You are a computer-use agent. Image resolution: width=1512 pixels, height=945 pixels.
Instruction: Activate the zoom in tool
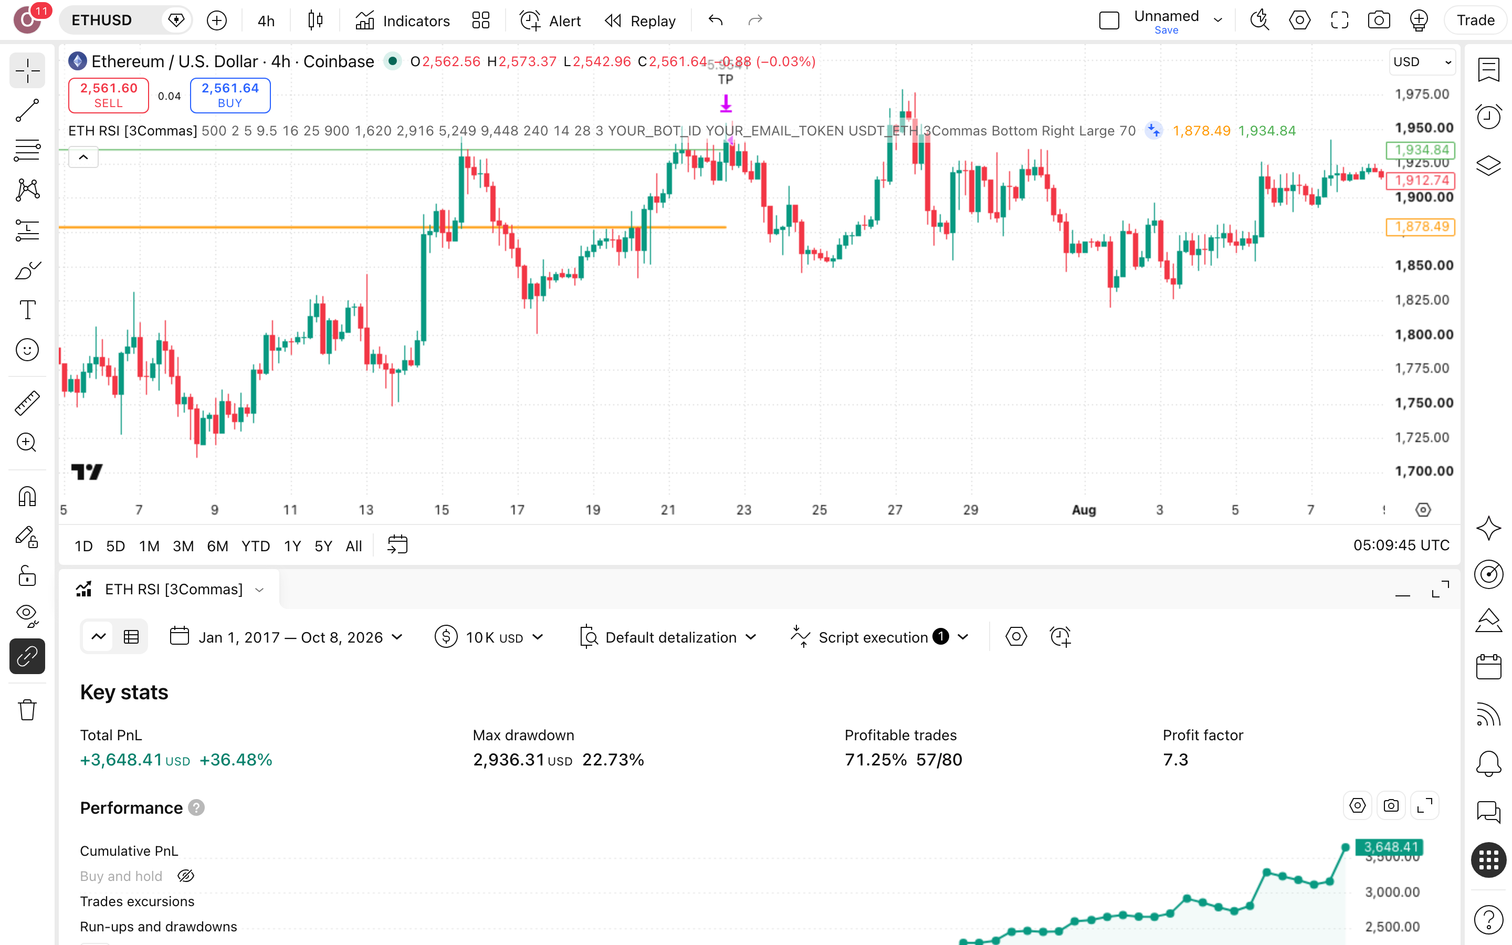(27, 443)
